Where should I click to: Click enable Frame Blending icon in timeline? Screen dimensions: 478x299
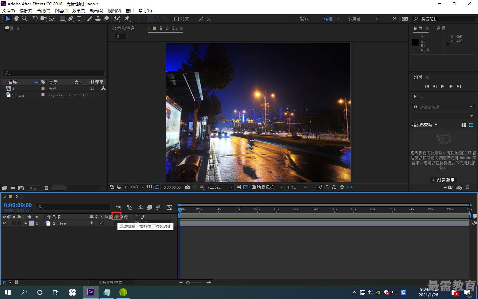pos(149,207)
